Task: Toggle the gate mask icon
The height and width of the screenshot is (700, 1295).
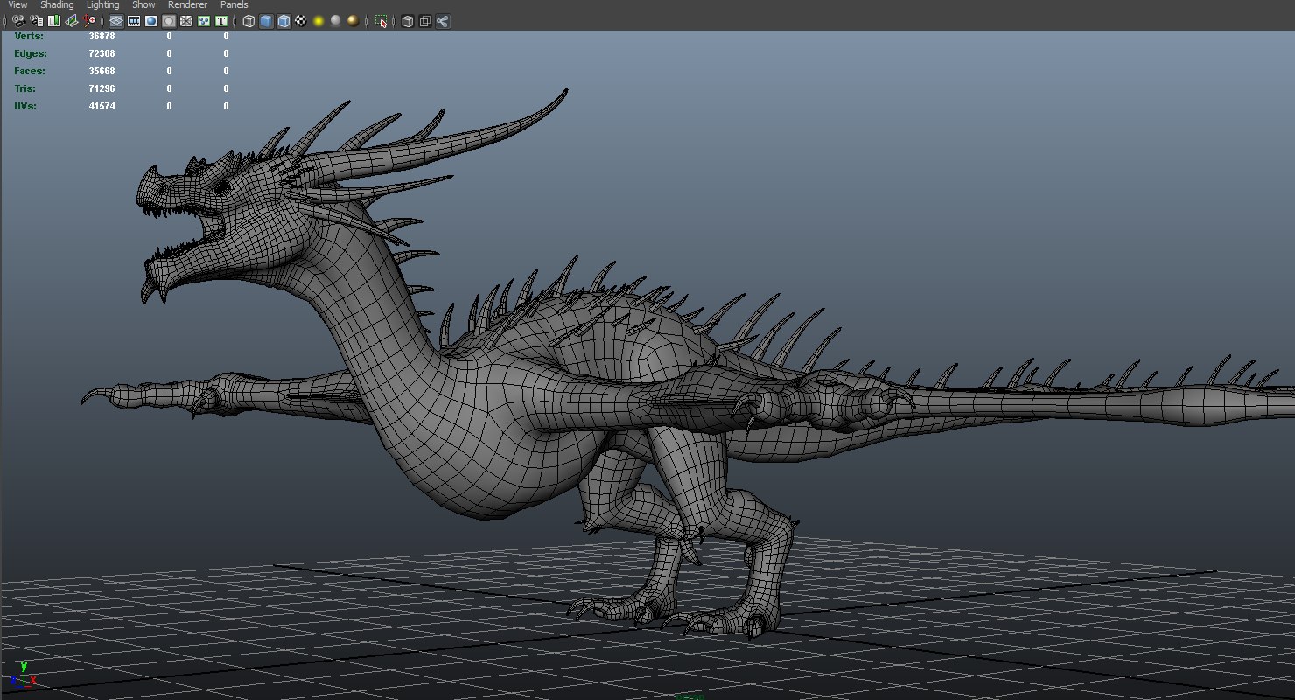Action: pos(169,22)
